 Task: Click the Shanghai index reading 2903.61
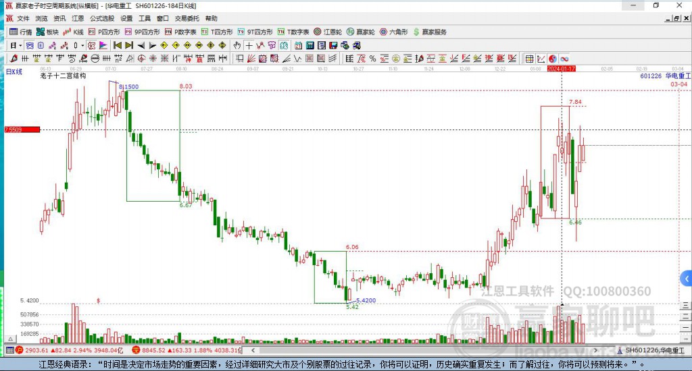[36, 350]
